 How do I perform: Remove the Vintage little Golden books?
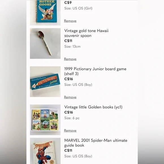70,131
